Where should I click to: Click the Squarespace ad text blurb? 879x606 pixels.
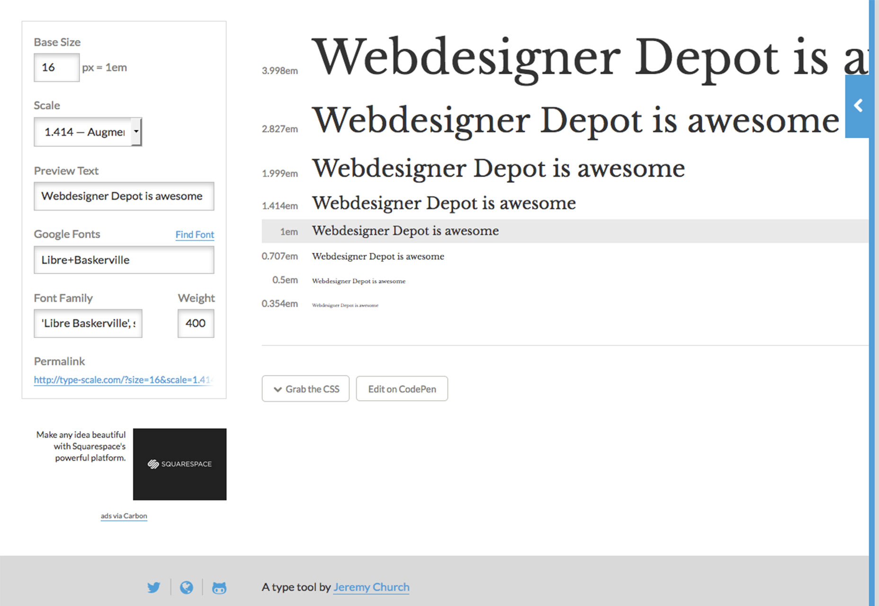pyautogui.click(x=81, y=446)
